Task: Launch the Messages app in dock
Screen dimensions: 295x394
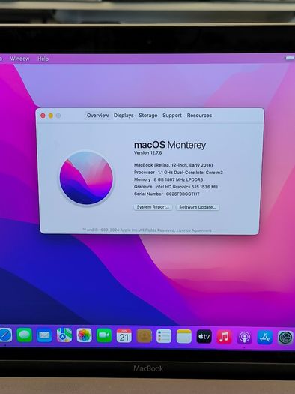Action: (24, 335)
